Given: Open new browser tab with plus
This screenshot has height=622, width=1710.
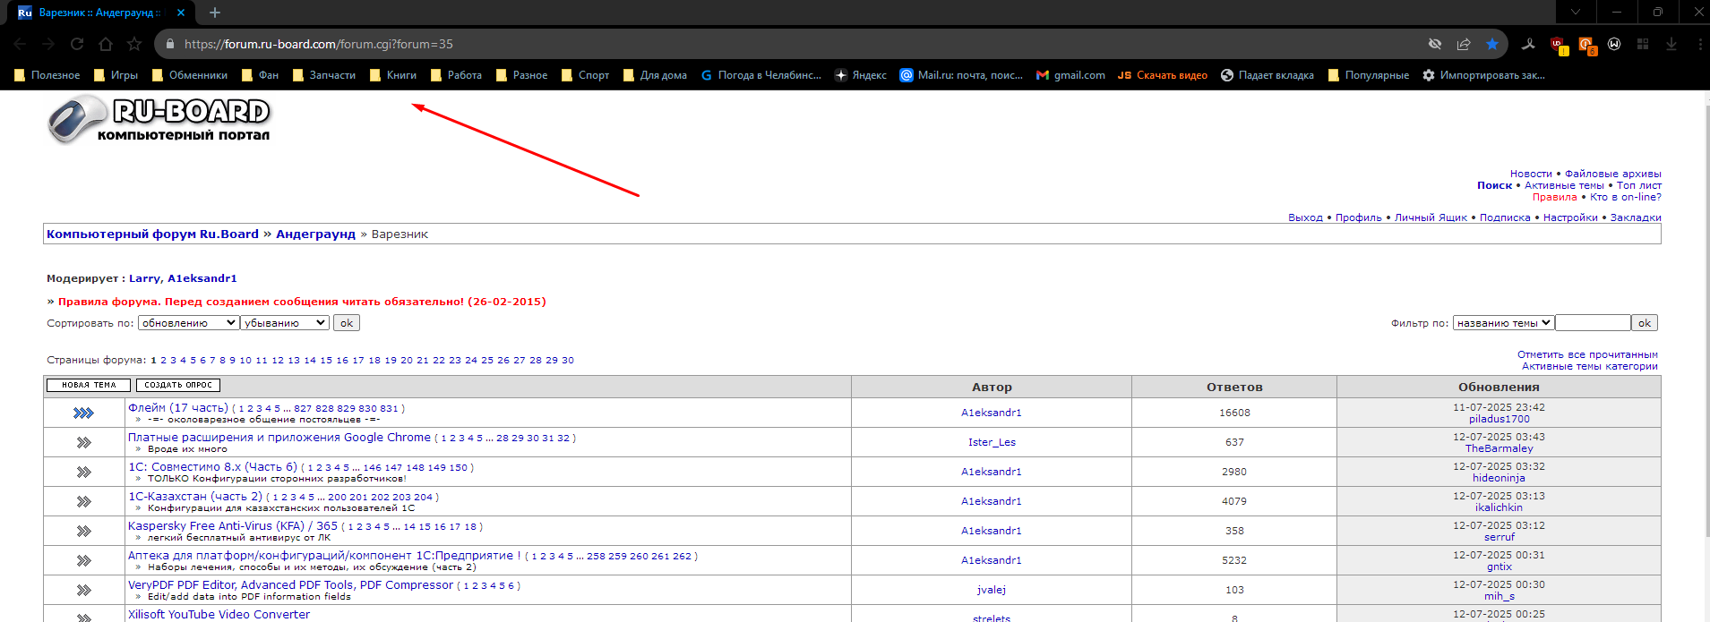Looking at the screenshot, I should click(x=215, y=13).
